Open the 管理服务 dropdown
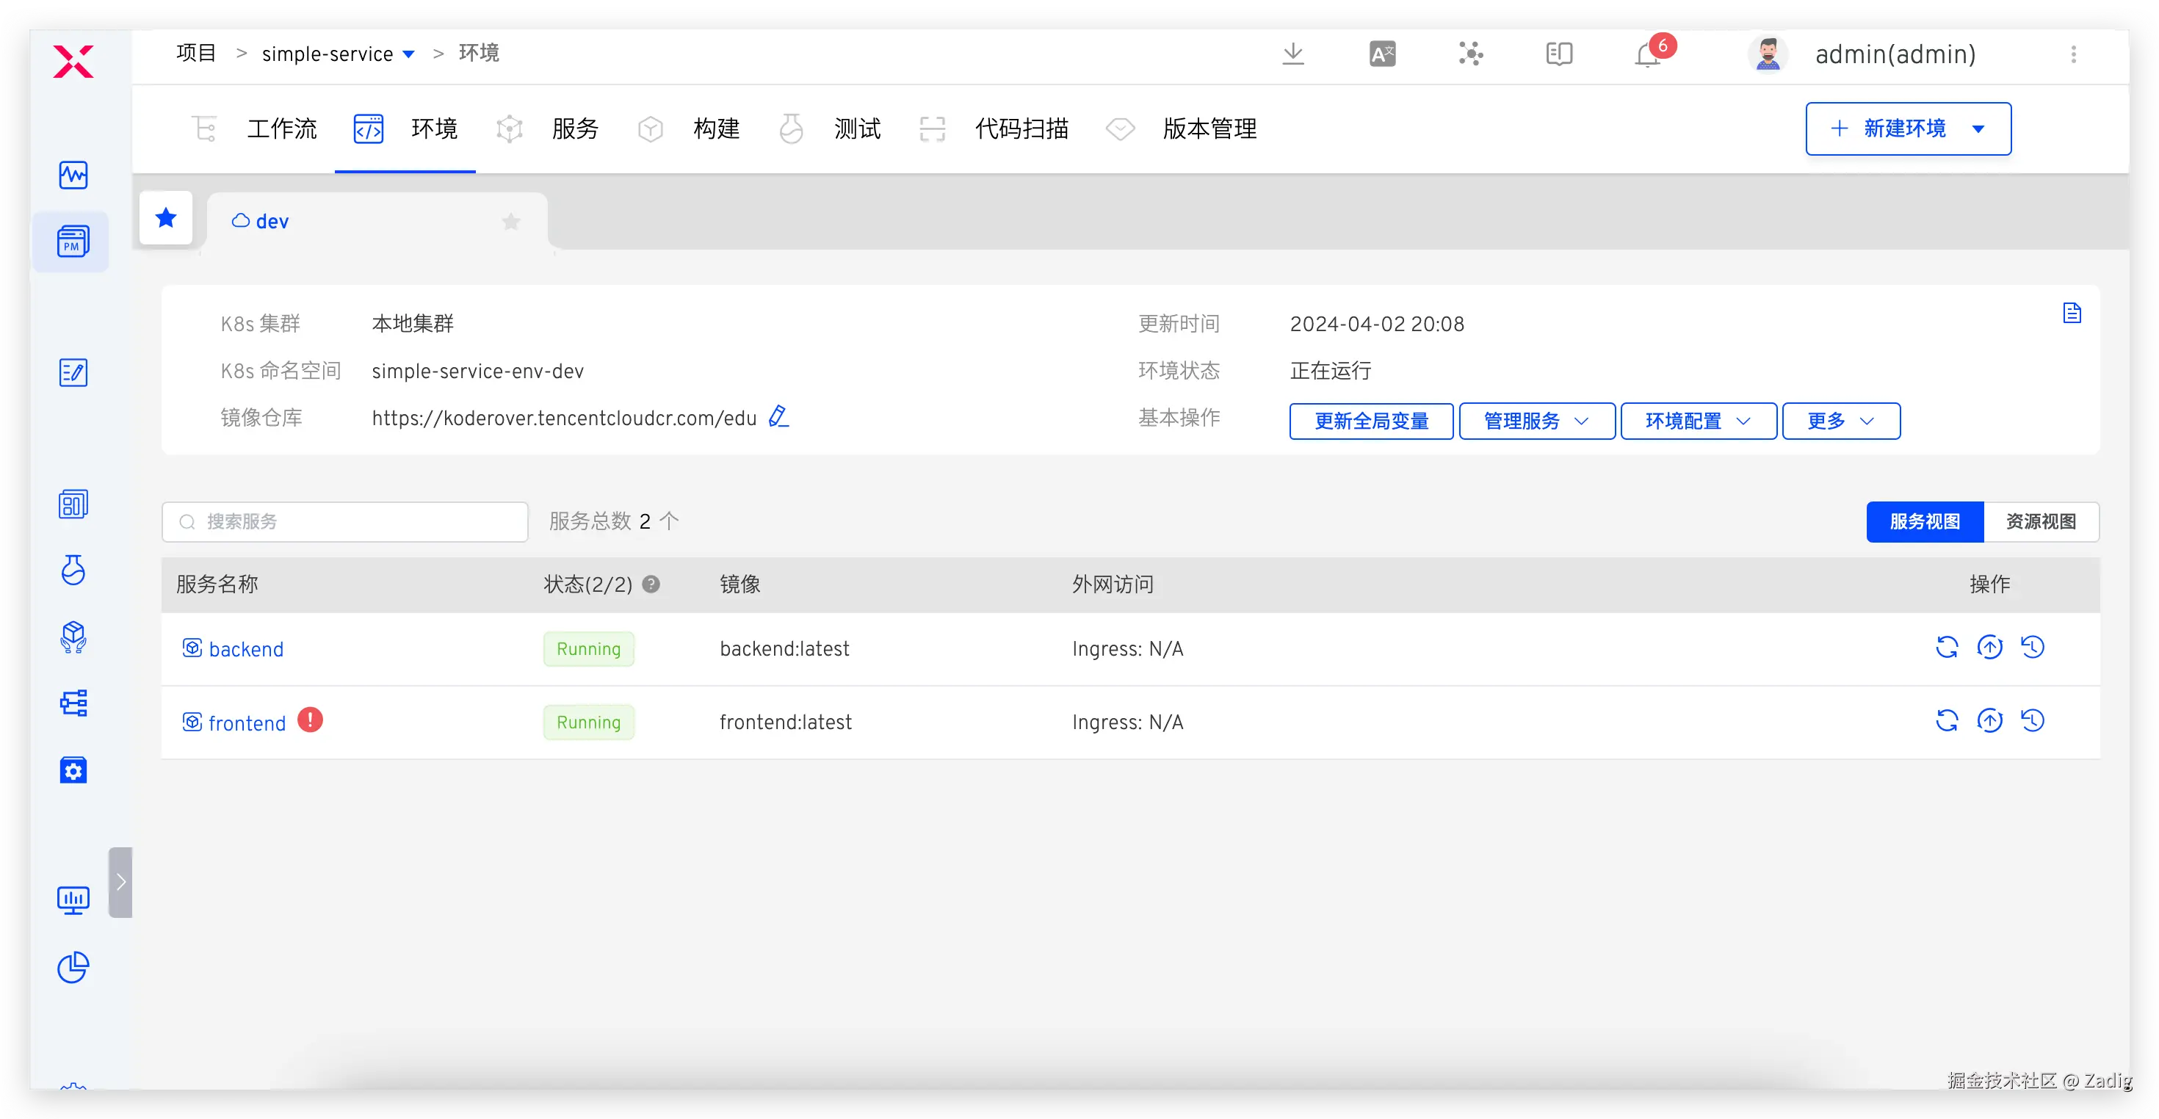The height and width of the screenshot is (1119, 2159). 1536,421
